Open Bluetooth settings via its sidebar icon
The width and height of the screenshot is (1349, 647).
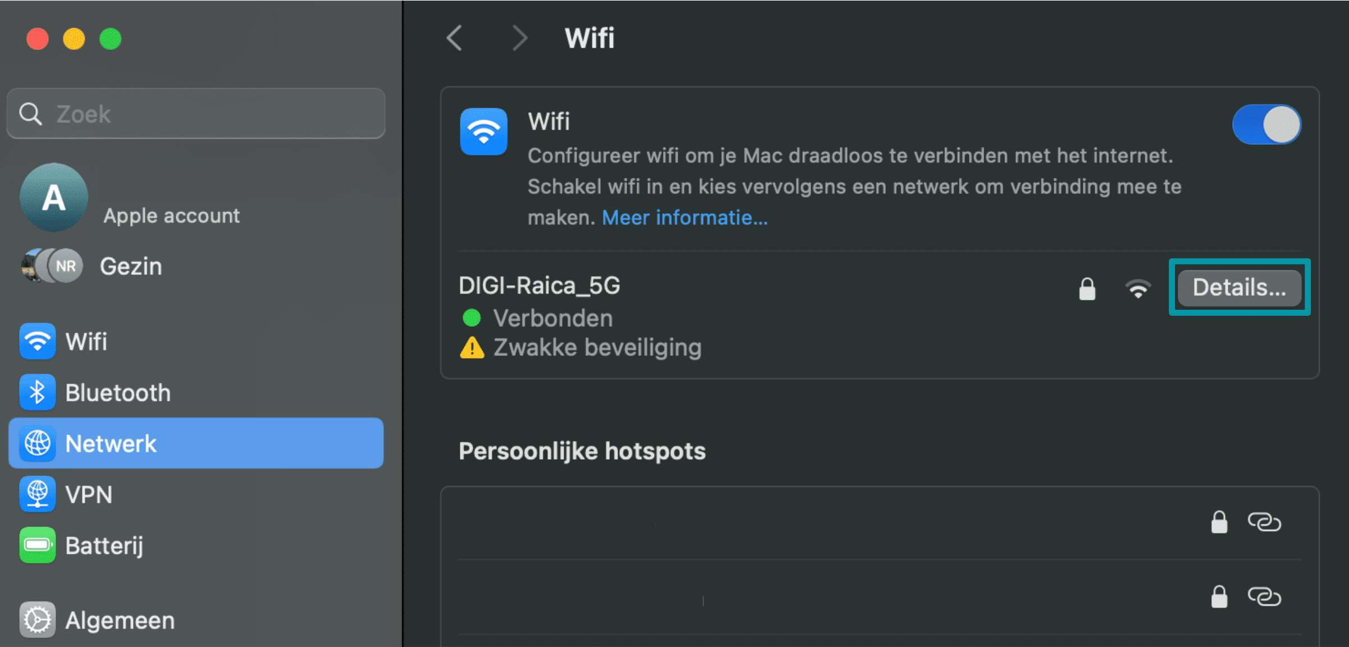(x=36, y=392)
